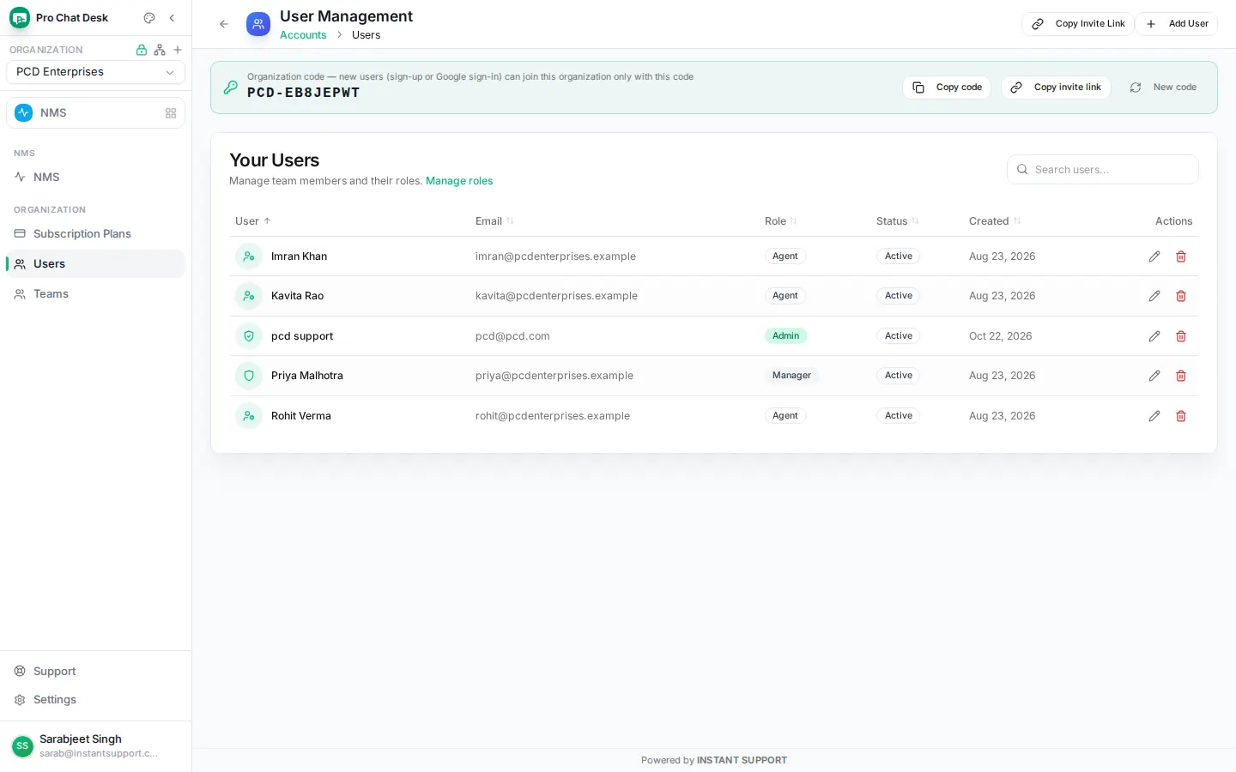Click the Admin role badge
This screenshot has height=772, width=1236.
click(x=785, y=336)
